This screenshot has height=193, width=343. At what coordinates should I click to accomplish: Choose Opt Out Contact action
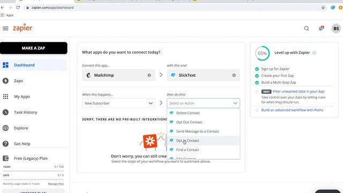coord(203,122)
